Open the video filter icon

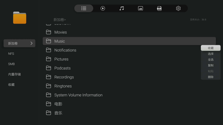(103, 9)
